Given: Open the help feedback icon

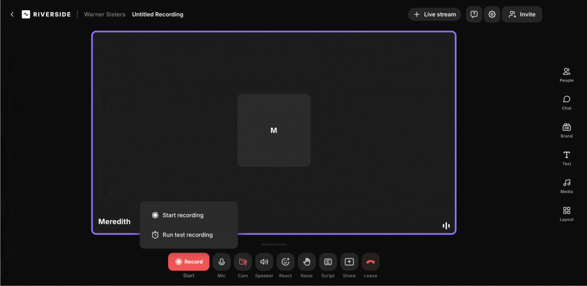Looking at the screenshot, I should pyautogui.click(x=474, y=14).
